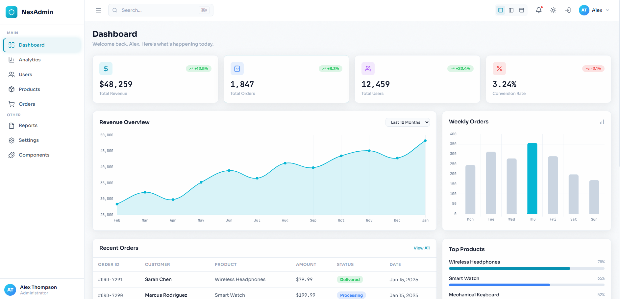Toggle the light/dark theme sun icon

click(x=553, y=10)
